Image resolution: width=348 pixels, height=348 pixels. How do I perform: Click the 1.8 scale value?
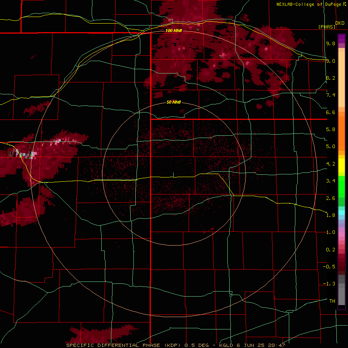coord(331,215)
